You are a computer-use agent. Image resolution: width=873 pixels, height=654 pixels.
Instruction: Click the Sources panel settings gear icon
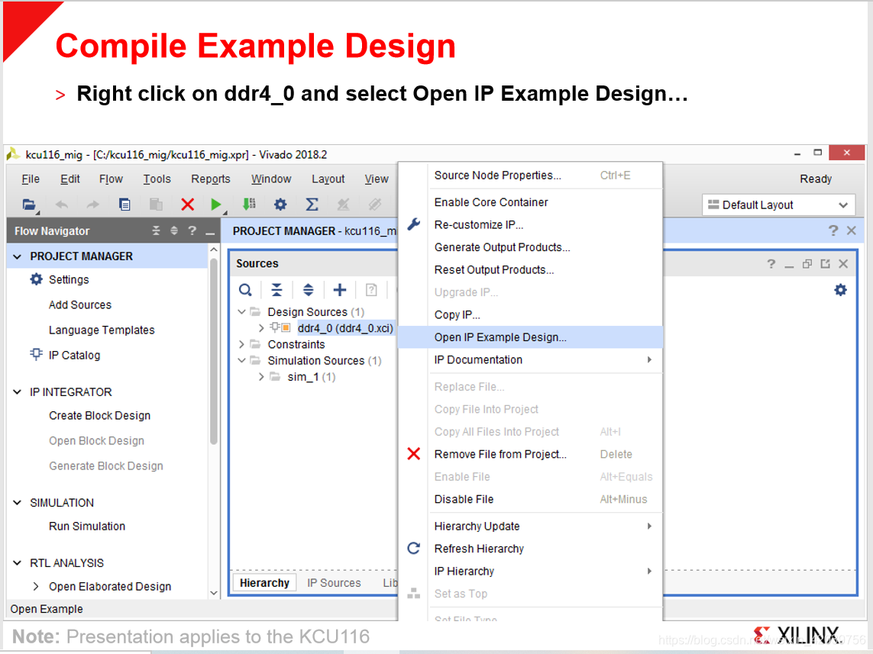click(x=841, y=290)
